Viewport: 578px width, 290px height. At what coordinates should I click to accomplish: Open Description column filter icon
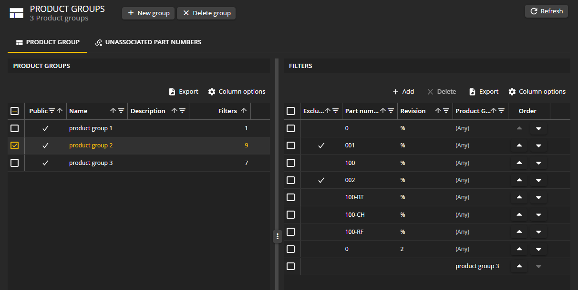point(182,111)
